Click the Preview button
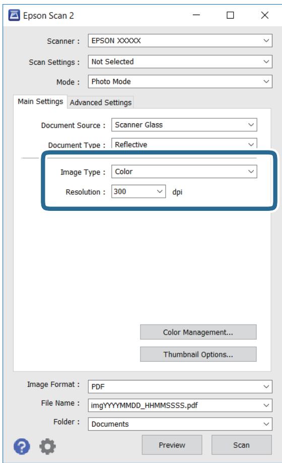 (172, 445)
